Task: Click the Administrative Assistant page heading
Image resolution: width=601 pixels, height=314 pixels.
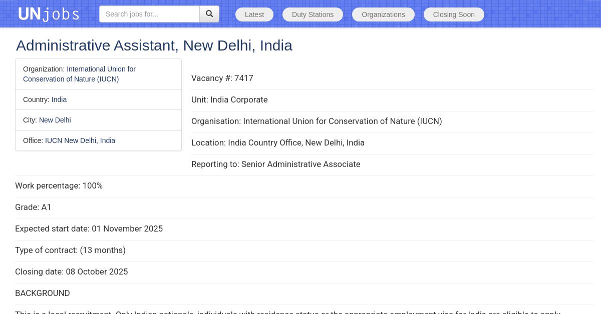Action: (x=154, y=45)
